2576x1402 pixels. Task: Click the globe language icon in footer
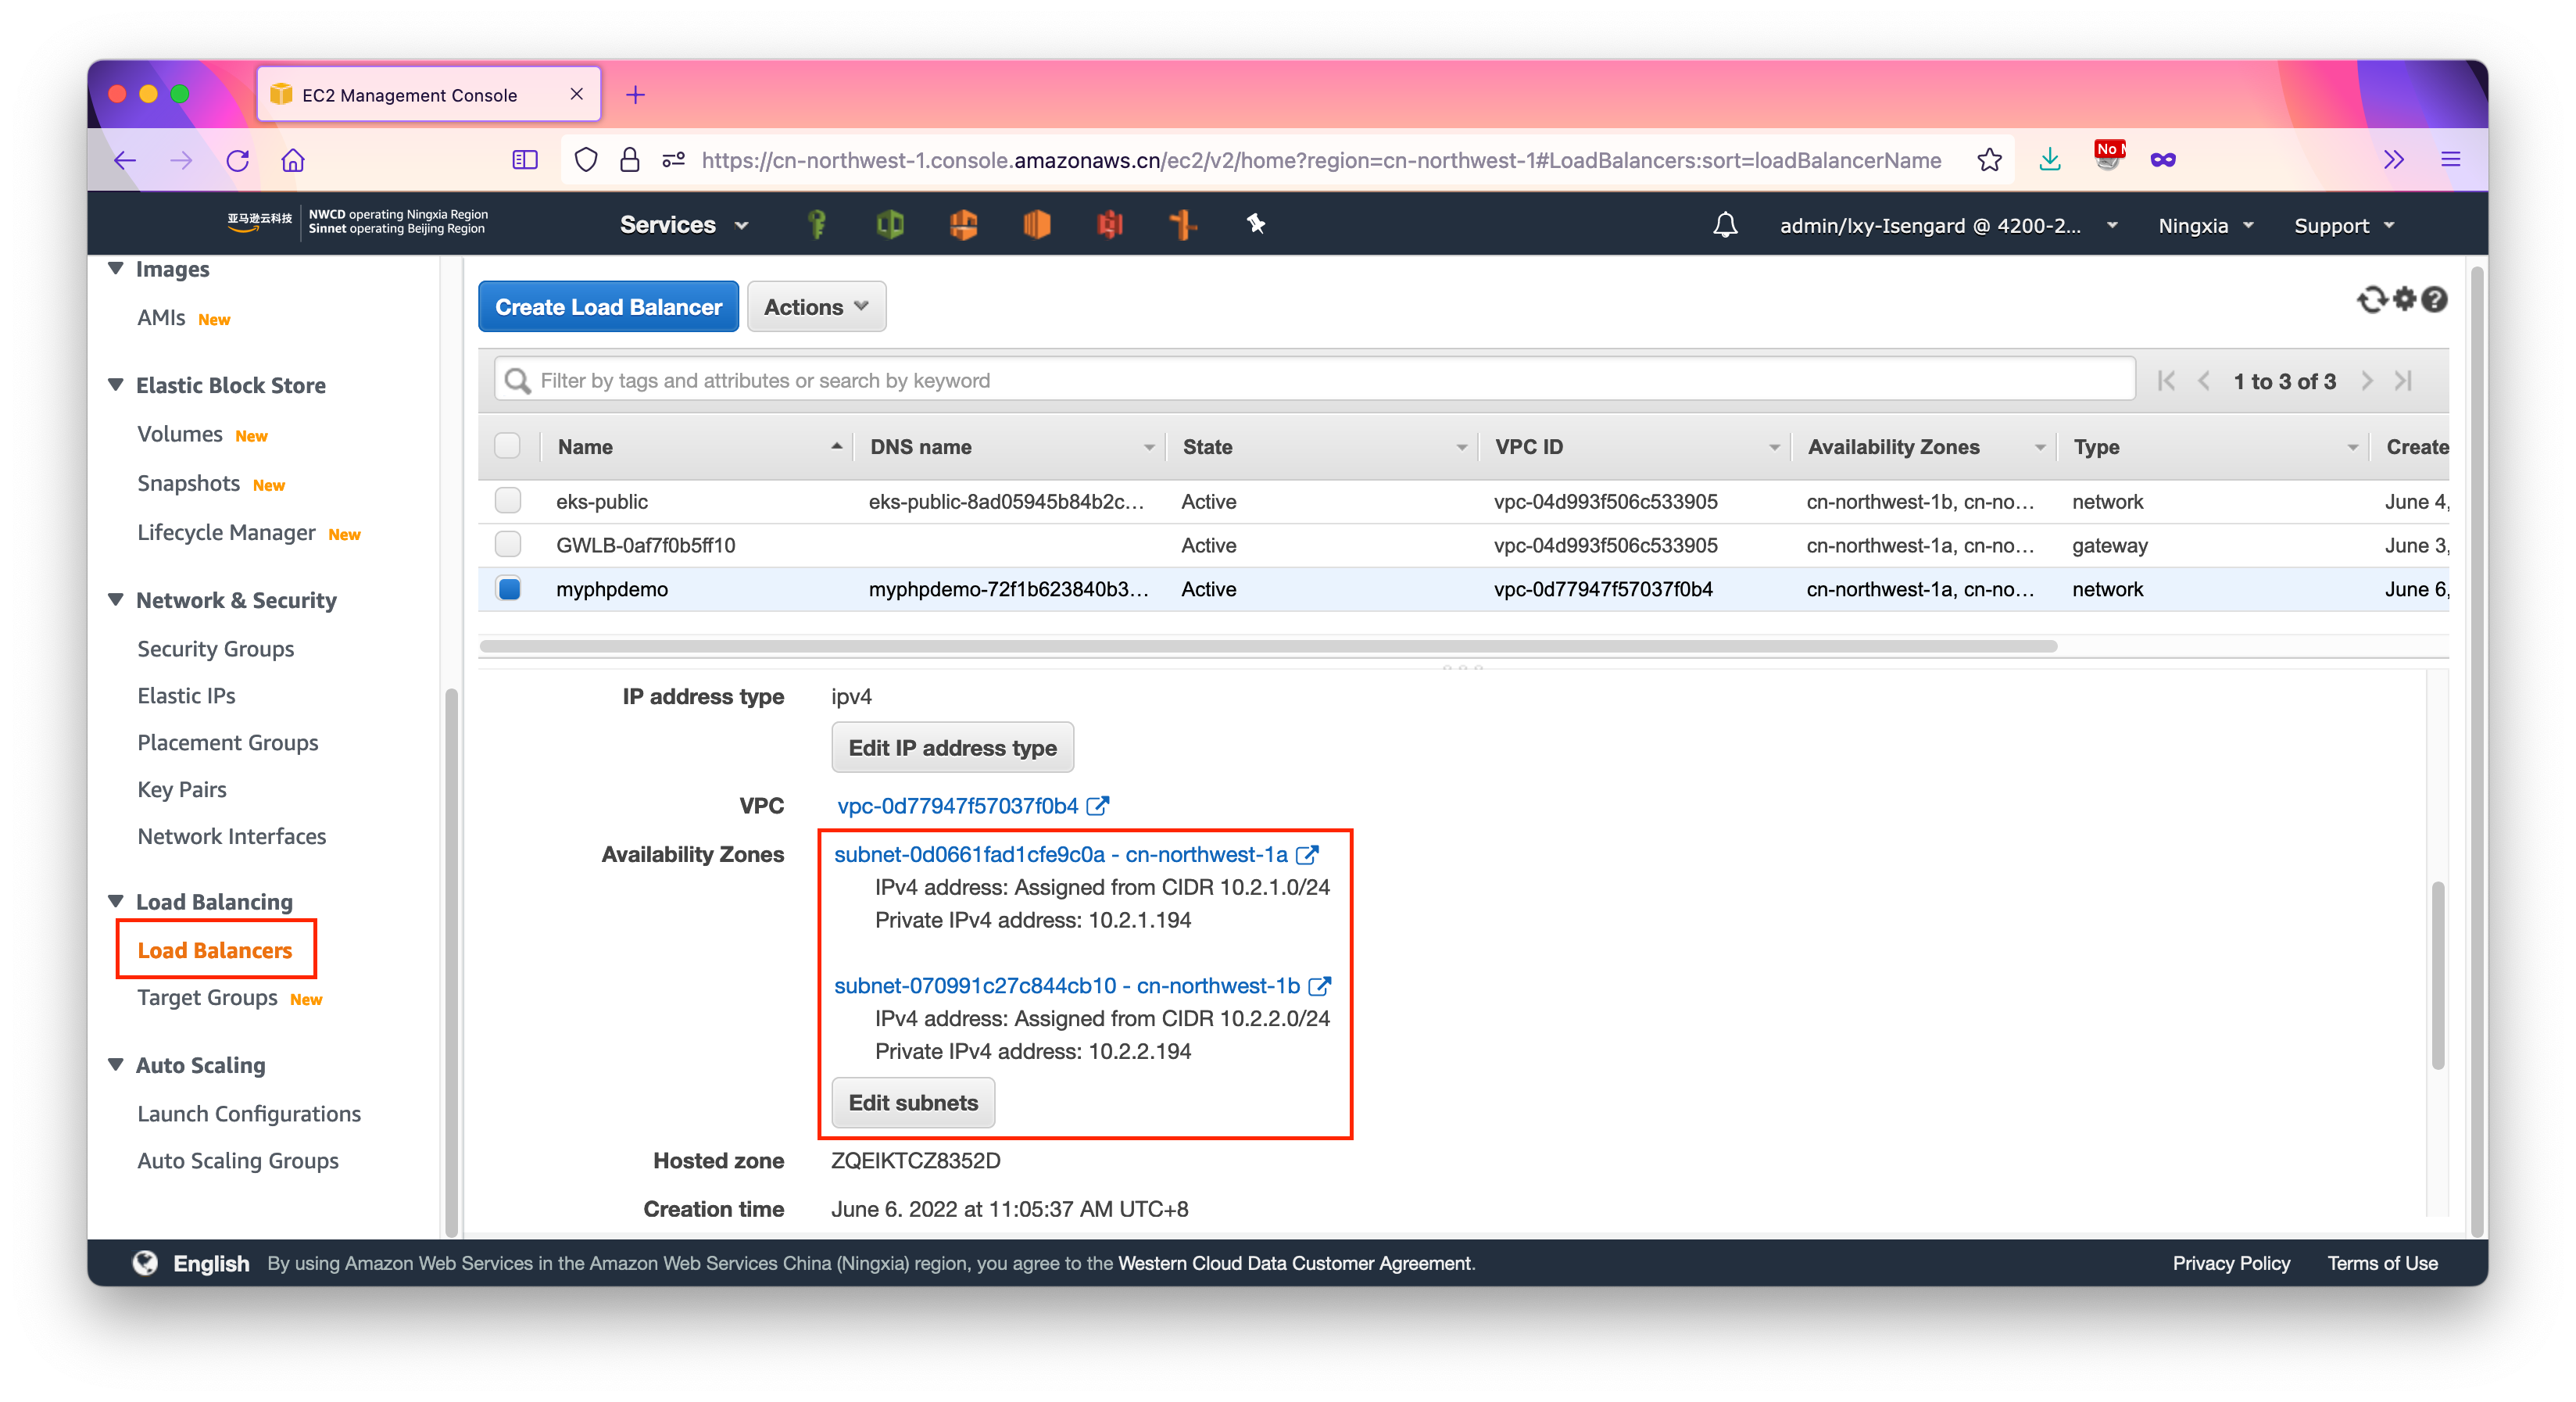tap(145, 1263)
